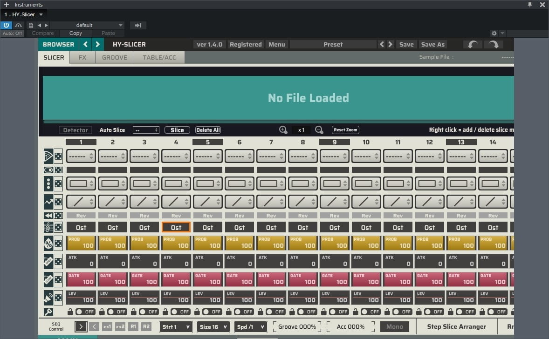549x339 pixels.
Task: Toggle the plugin power bypass button
Action: coord(7,25)
